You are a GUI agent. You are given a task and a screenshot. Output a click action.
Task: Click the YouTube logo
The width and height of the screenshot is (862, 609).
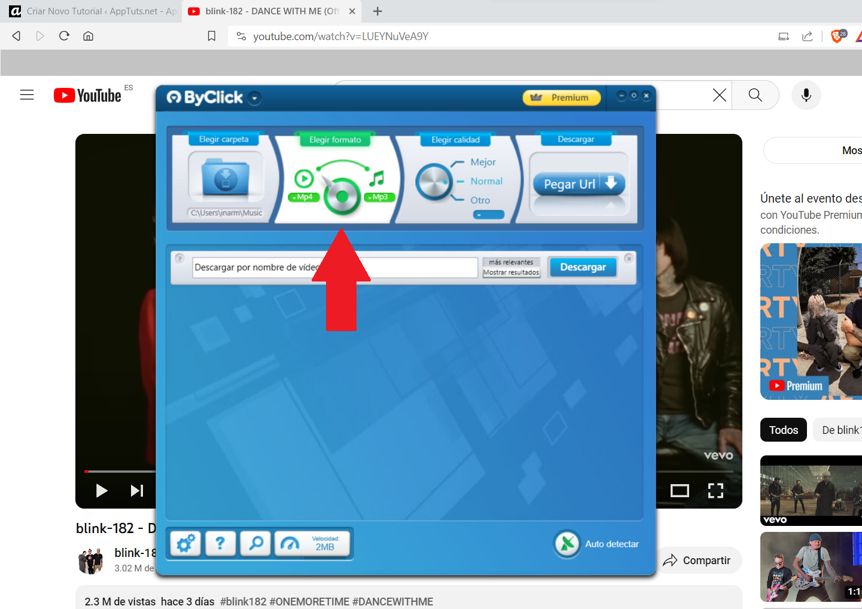[87, 96]
